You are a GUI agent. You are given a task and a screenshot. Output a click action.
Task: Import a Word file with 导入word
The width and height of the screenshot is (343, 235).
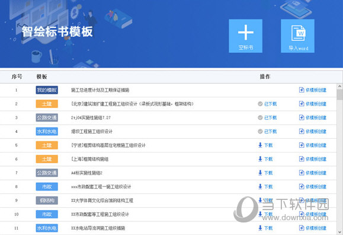(297, 36)
